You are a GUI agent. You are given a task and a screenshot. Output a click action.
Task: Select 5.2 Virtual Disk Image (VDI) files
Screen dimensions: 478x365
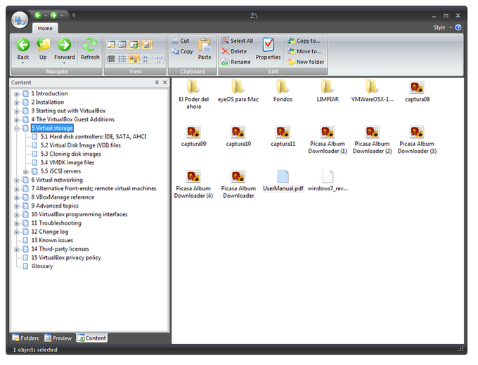(x=80, y=145)
